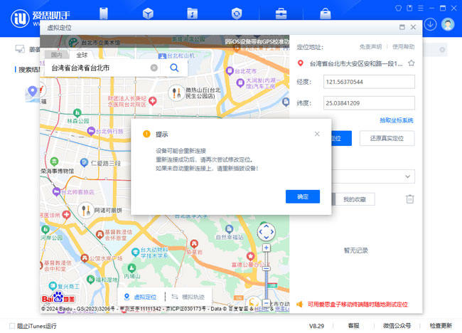Image resolution: width=462 pixels, height=333 pixels.
Task: Zoom out the map with minus button
Action: pos(266,303)
